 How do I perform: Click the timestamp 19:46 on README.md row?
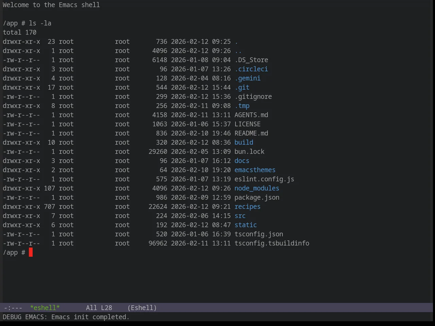click(x=221, y=133)
